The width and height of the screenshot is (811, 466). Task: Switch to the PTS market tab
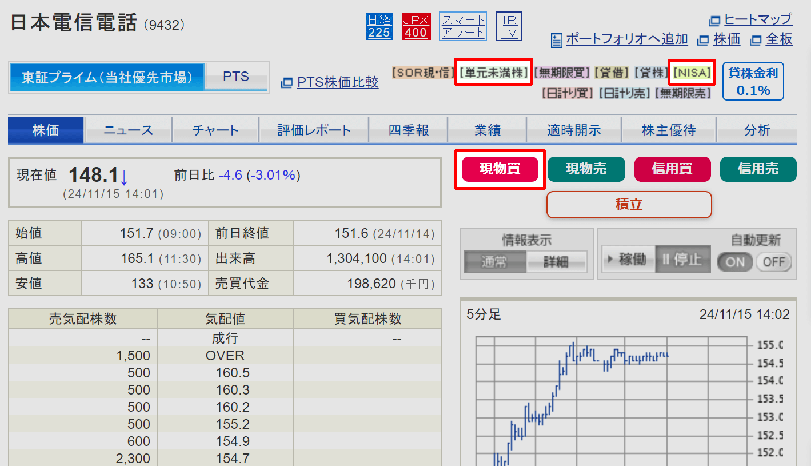pos(236,77)
